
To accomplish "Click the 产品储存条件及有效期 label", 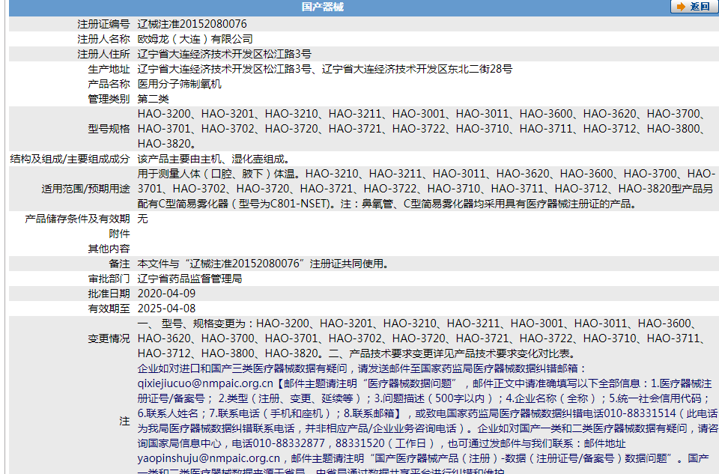I will point(77,219).
